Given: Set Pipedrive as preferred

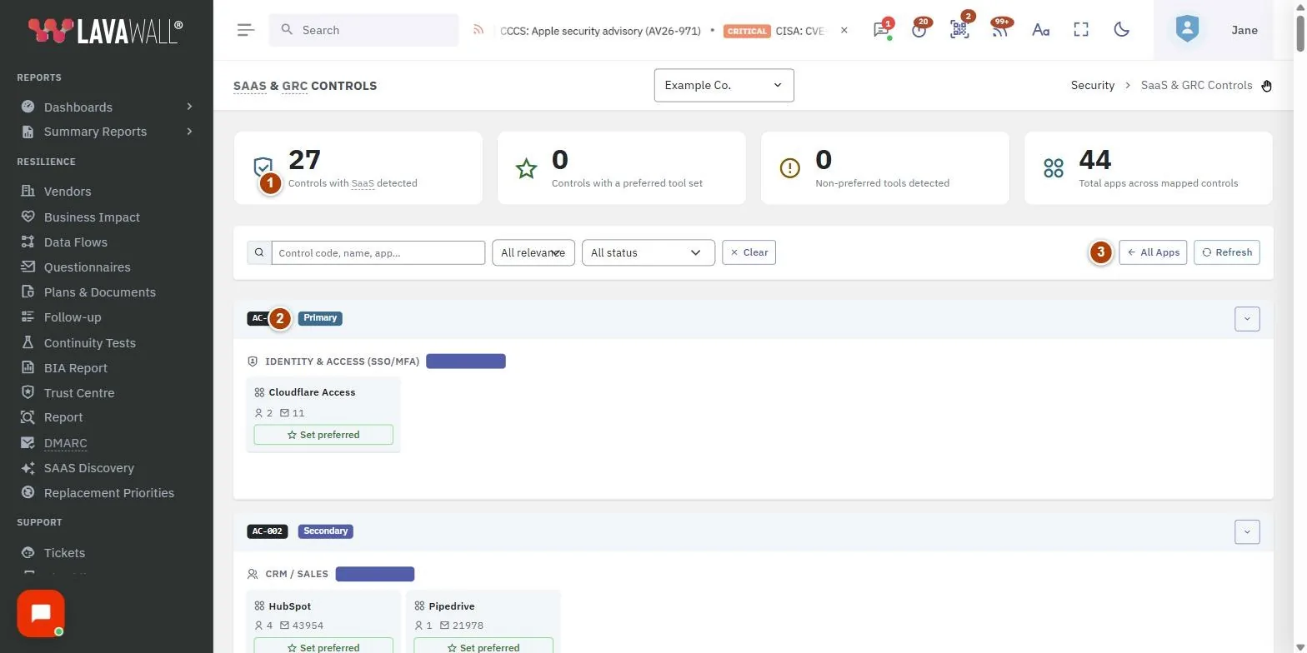Looking at the screenshot, I should (x=483, y=647).
